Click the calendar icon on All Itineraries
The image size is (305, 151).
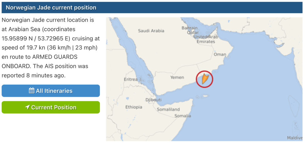coord(32,91)
